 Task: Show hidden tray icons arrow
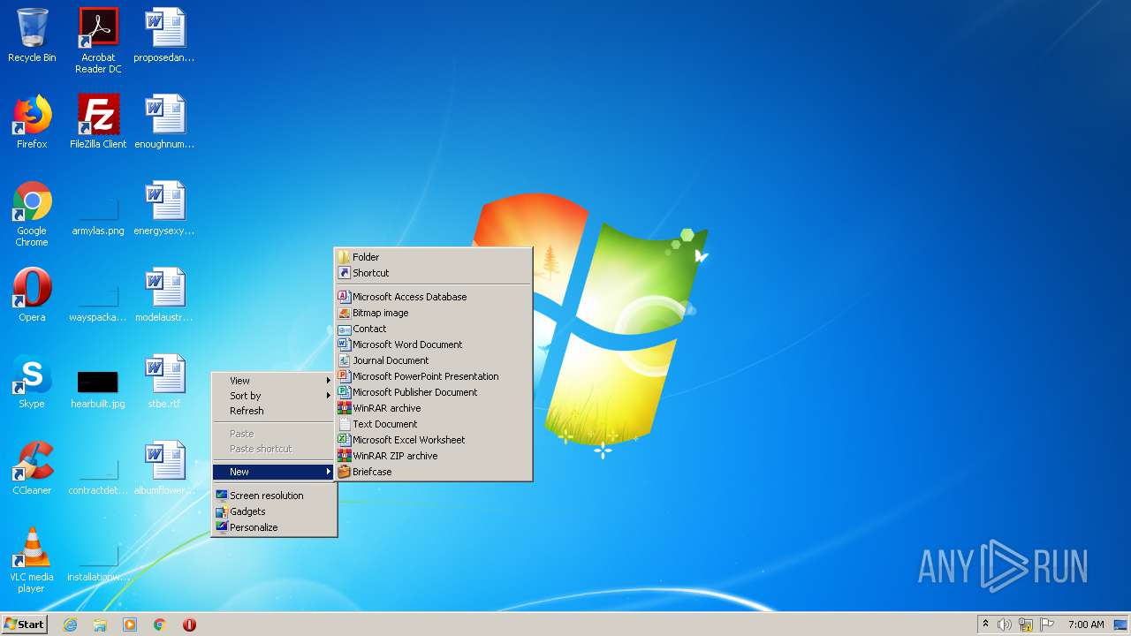click(x=985, y=625)
